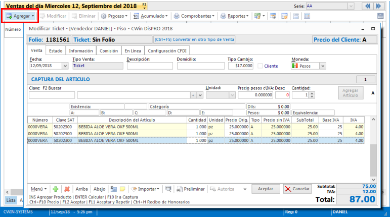This screenshot has width=390, height=217.
Task: Go to previous series with left arrow
Action: pos(366,6)
